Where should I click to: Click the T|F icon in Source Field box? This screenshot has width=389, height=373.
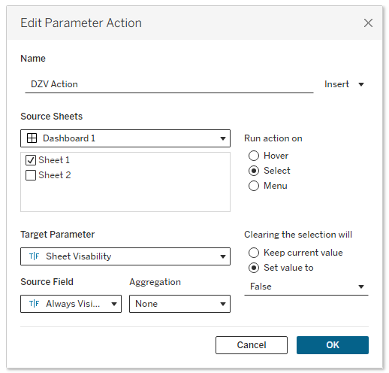[34, 304]
